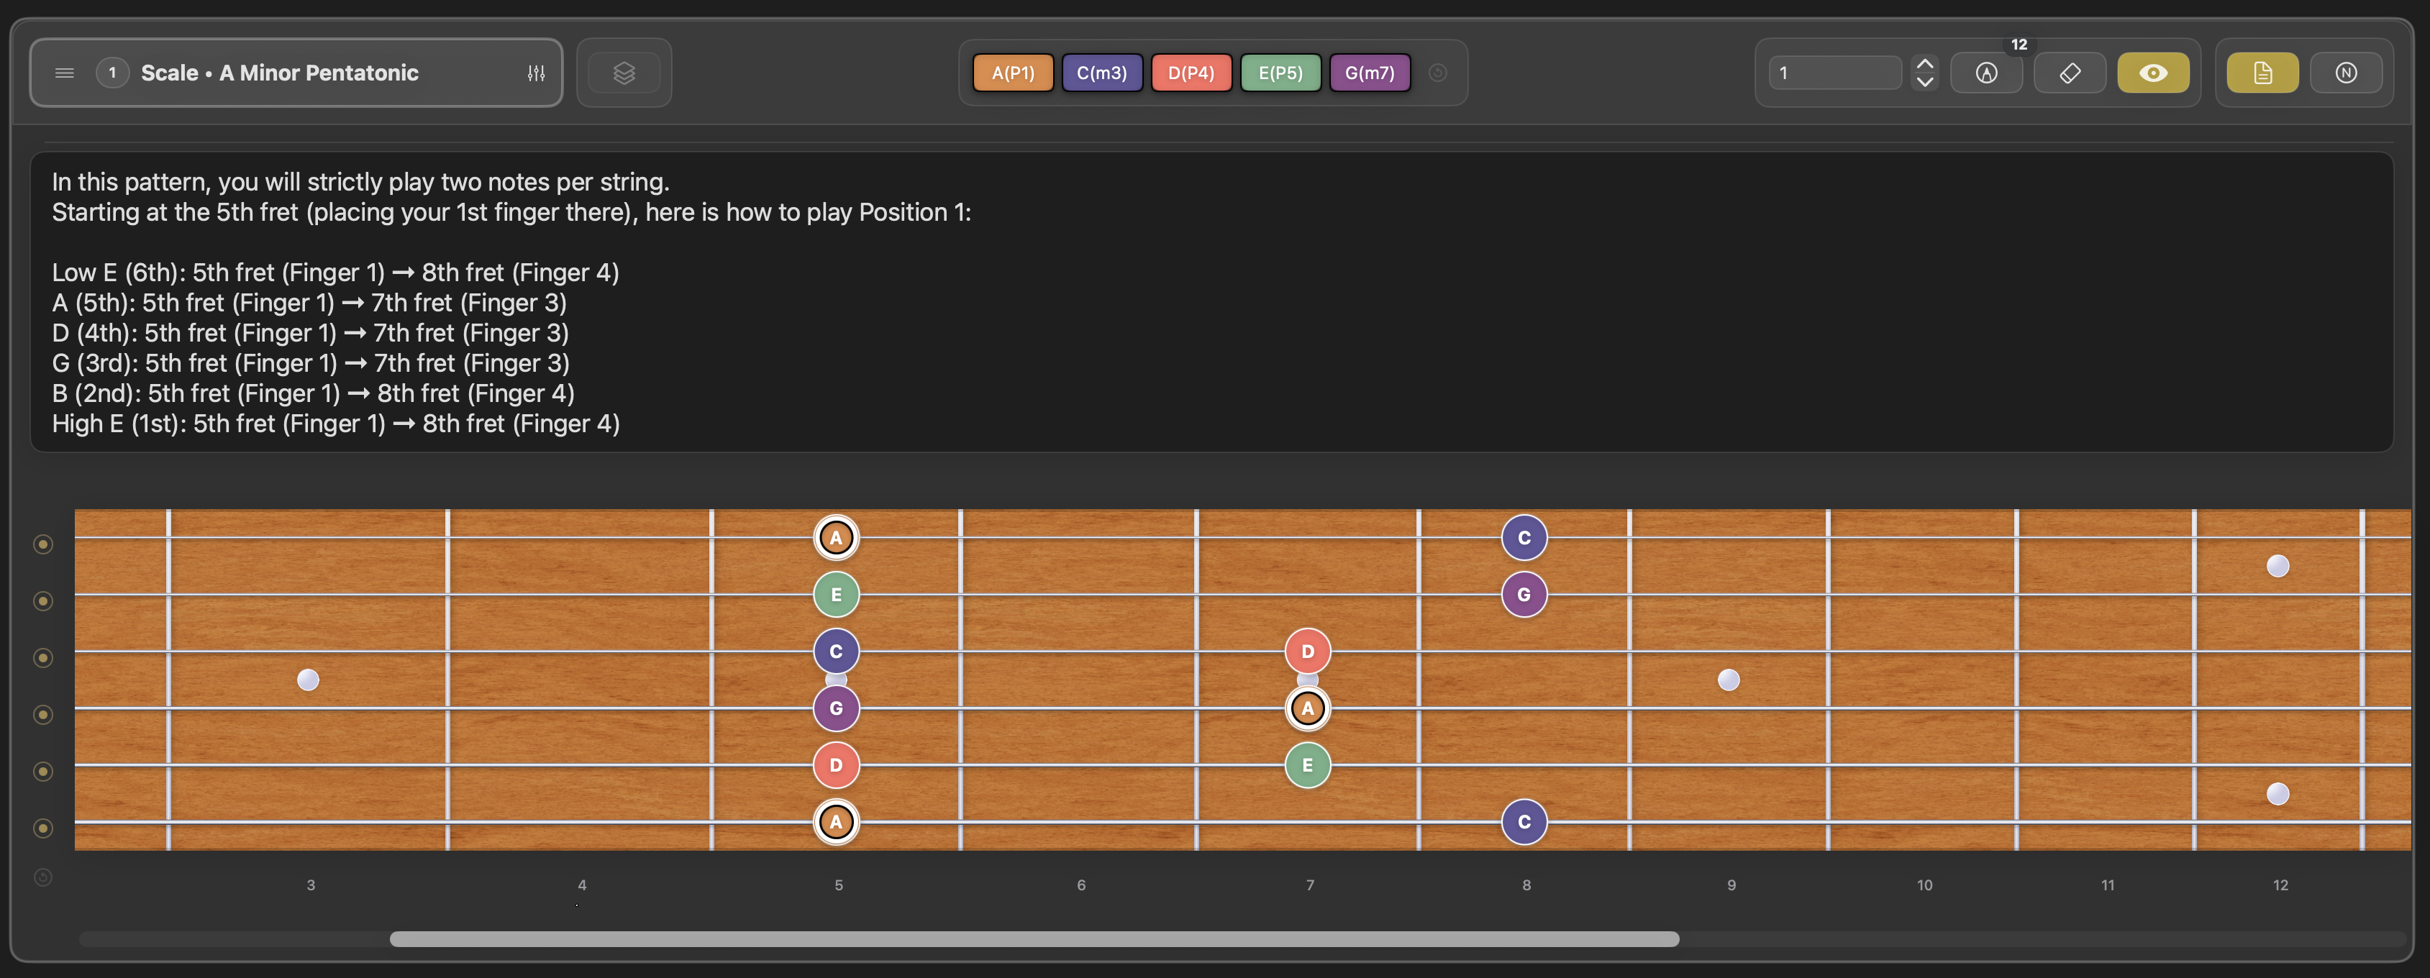Select the E(P5) note chip
This screenshot has height=978, width=2430.
click(x=1280, y=73)
